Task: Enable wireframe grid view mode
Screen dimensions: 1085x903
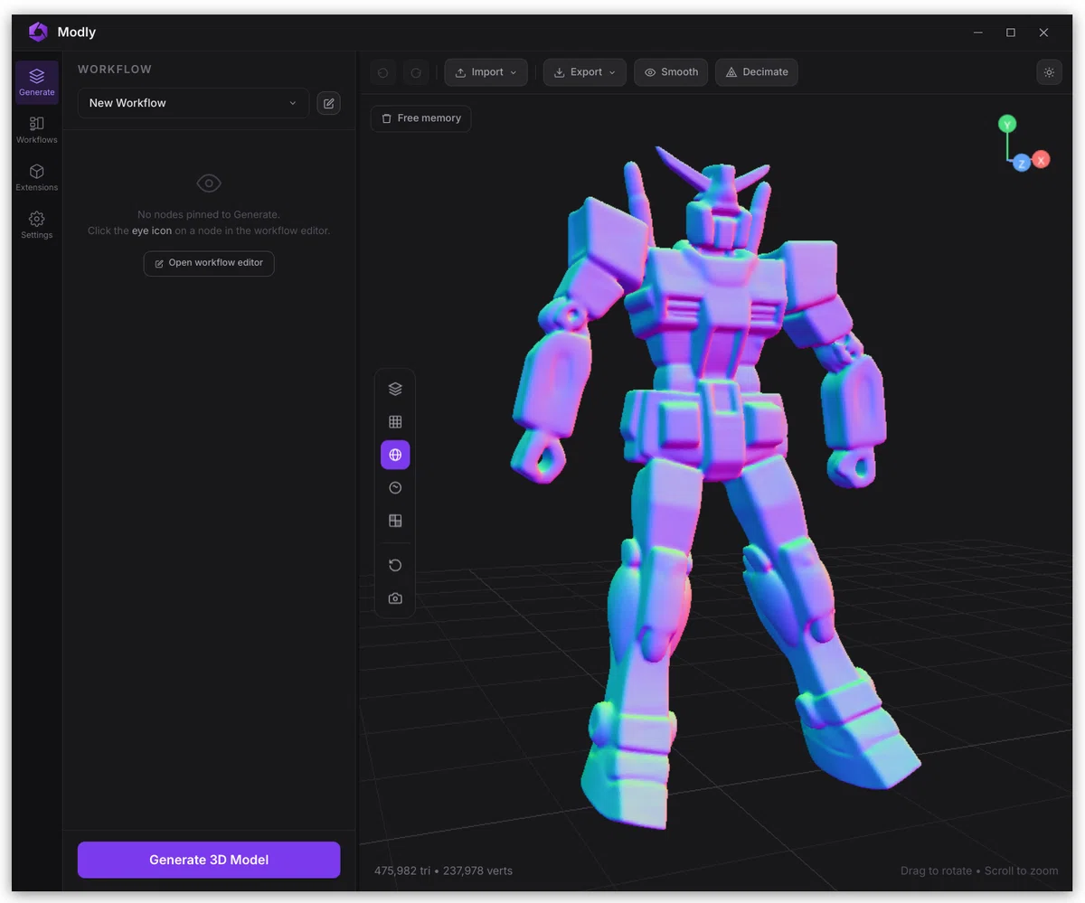Action: click(x=395, y=422)
